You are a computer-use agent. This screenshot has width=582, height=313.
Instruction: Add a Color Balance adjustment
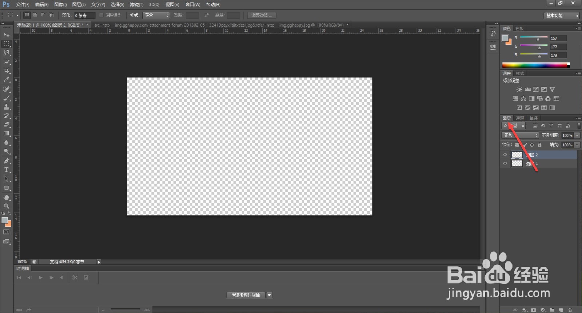tap(523, 98)
